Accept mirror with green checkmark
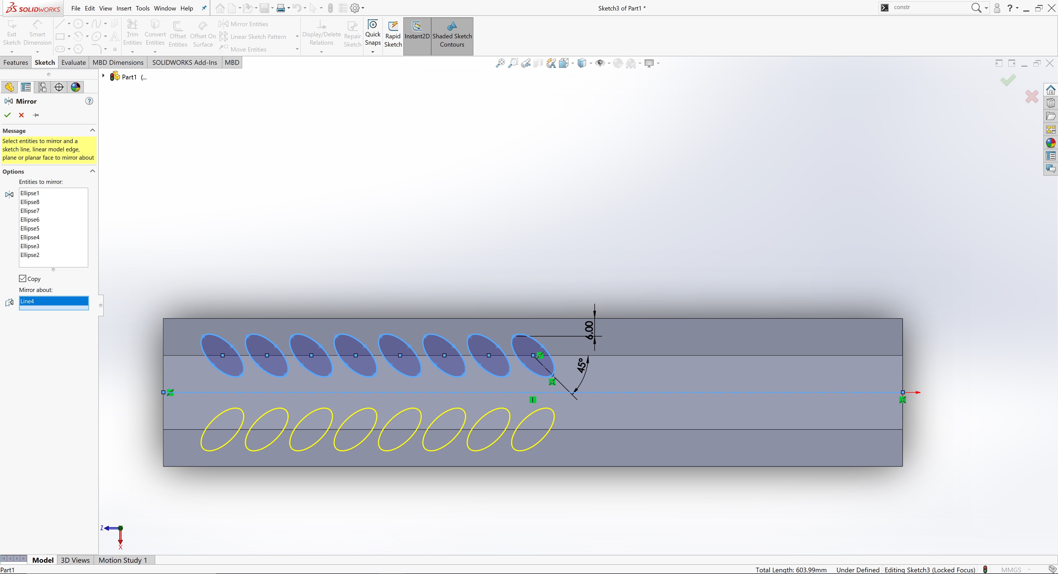 point(7,115)
